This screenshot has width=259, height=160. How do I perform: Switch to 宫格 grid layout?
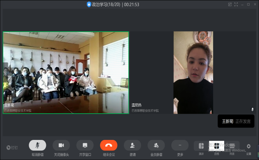coord(216,146)
